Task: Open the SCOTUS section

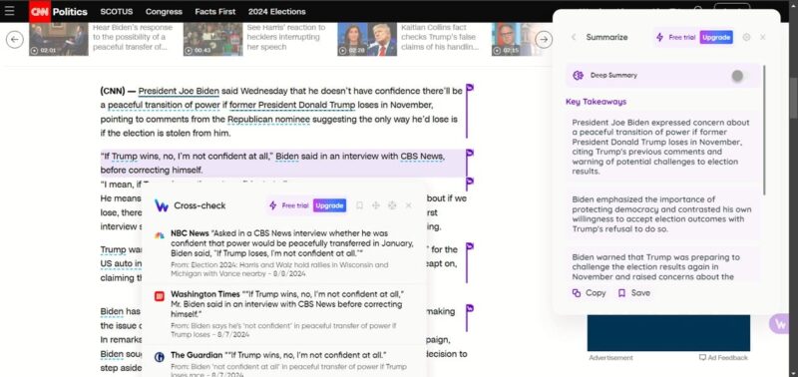Action: pos(117,11)
